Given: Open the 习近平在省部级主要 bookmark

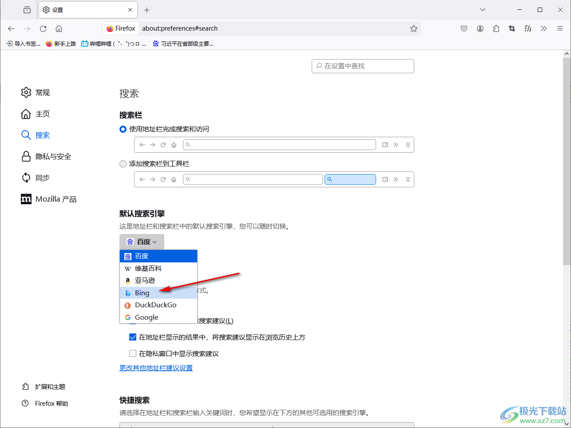Looking at the screenshot, I should [x=183, y=44].
